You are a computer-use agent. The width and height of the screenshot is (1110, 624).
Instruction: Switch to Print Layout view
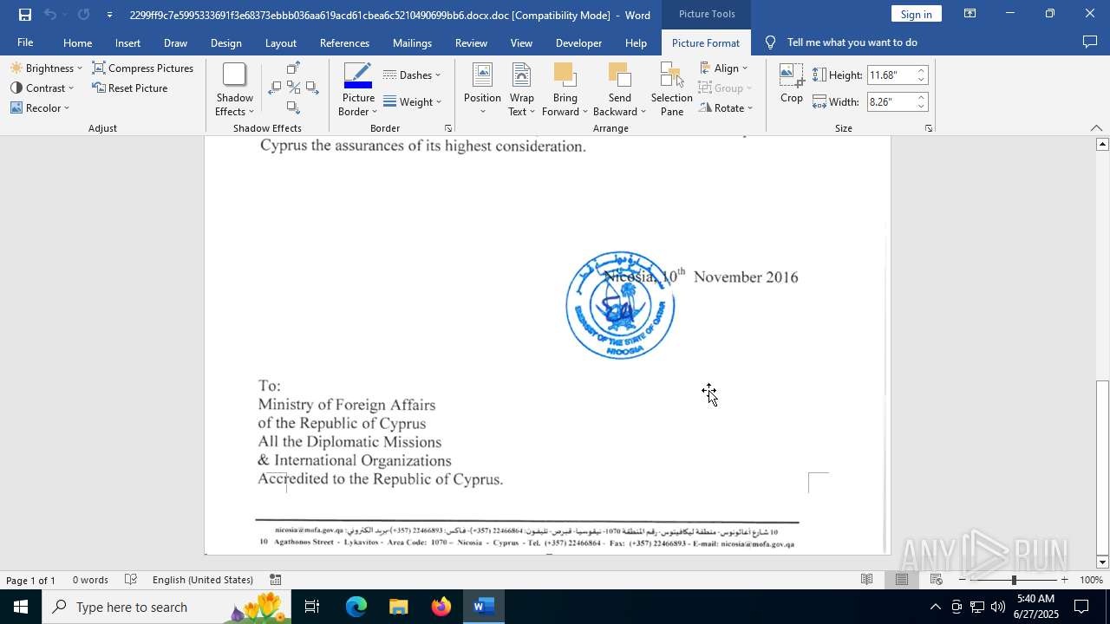(x=902, y=580)
